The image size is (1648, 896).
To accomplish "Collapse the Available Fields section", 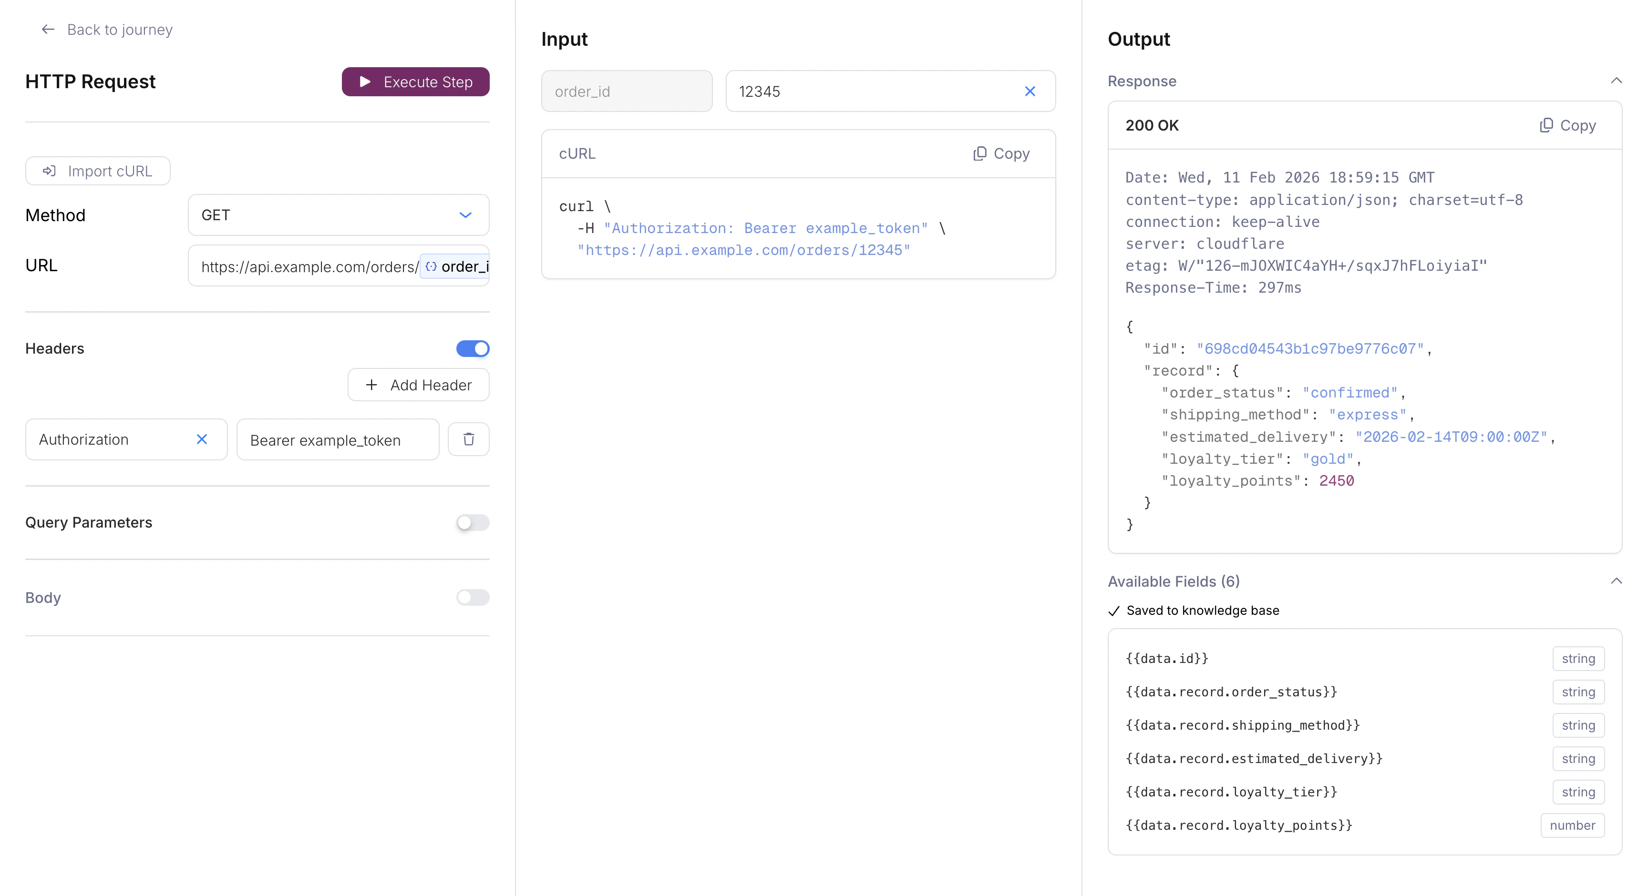I will point(1616,580).
